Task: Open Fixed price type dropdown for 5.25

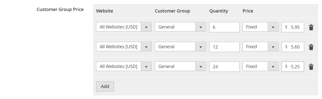Action: coord(260,66)
